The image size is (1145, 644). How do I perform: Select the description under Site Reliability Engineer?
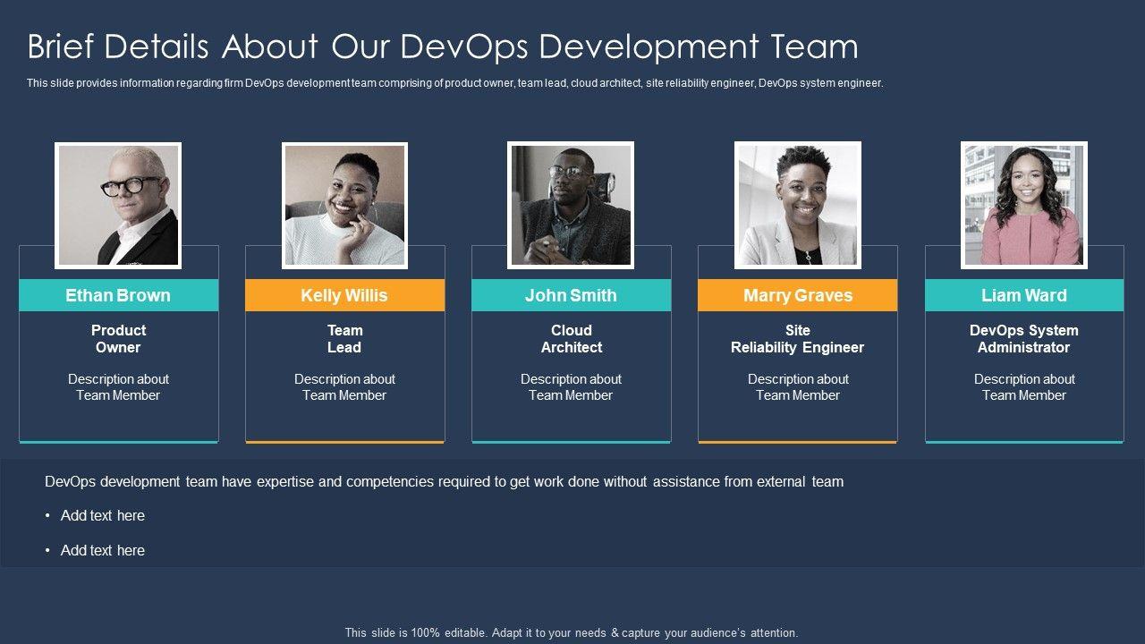tap(798, 387)
